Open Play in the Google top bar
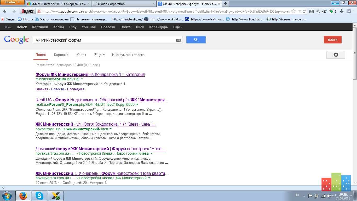 click(73, 27)
